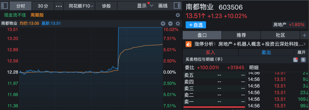Click the 10.02% percent axis label
The height and width of the screenshot is (110, 309).
171,30
